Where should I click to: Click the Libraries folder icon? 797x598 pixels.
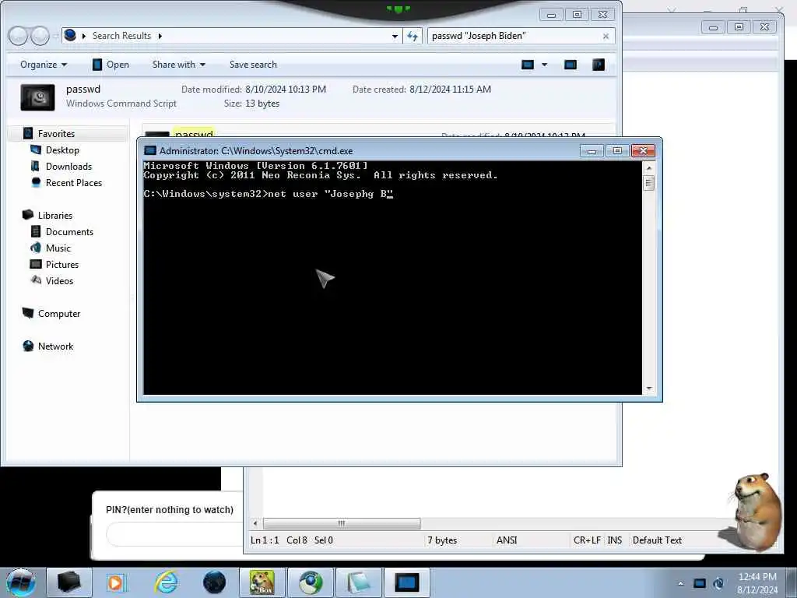(28, 215)
